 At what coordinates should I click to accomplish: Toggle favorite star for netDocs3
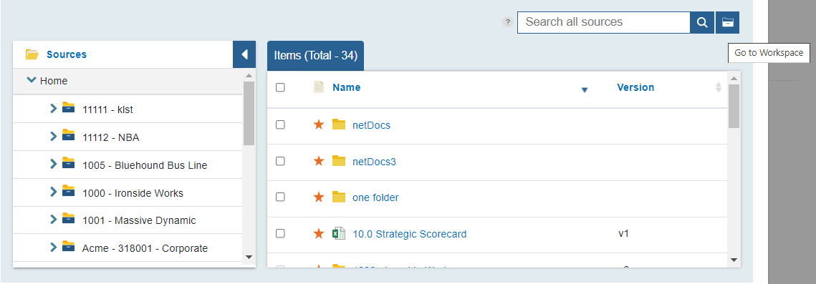[319, 161]
